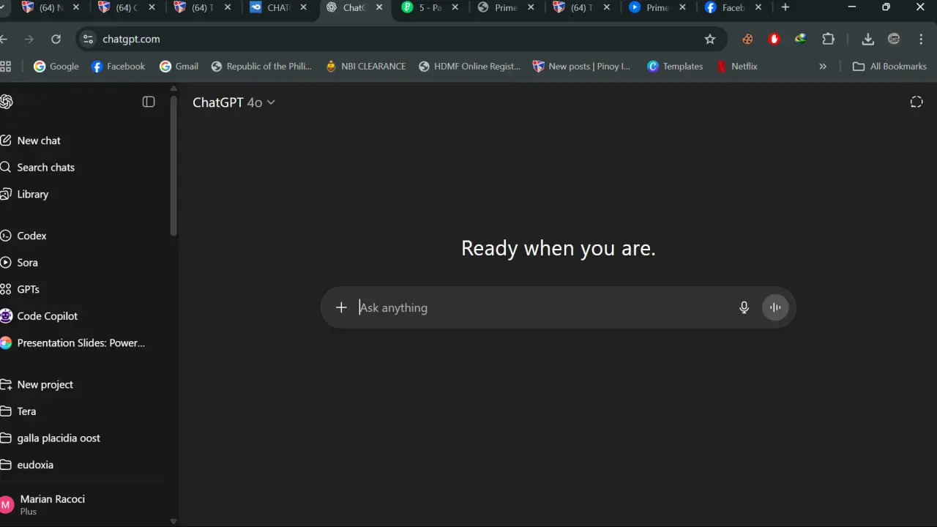Click the cookie extension icon
The width and height of the screenshot is (937, 527).
pos(747,39)
